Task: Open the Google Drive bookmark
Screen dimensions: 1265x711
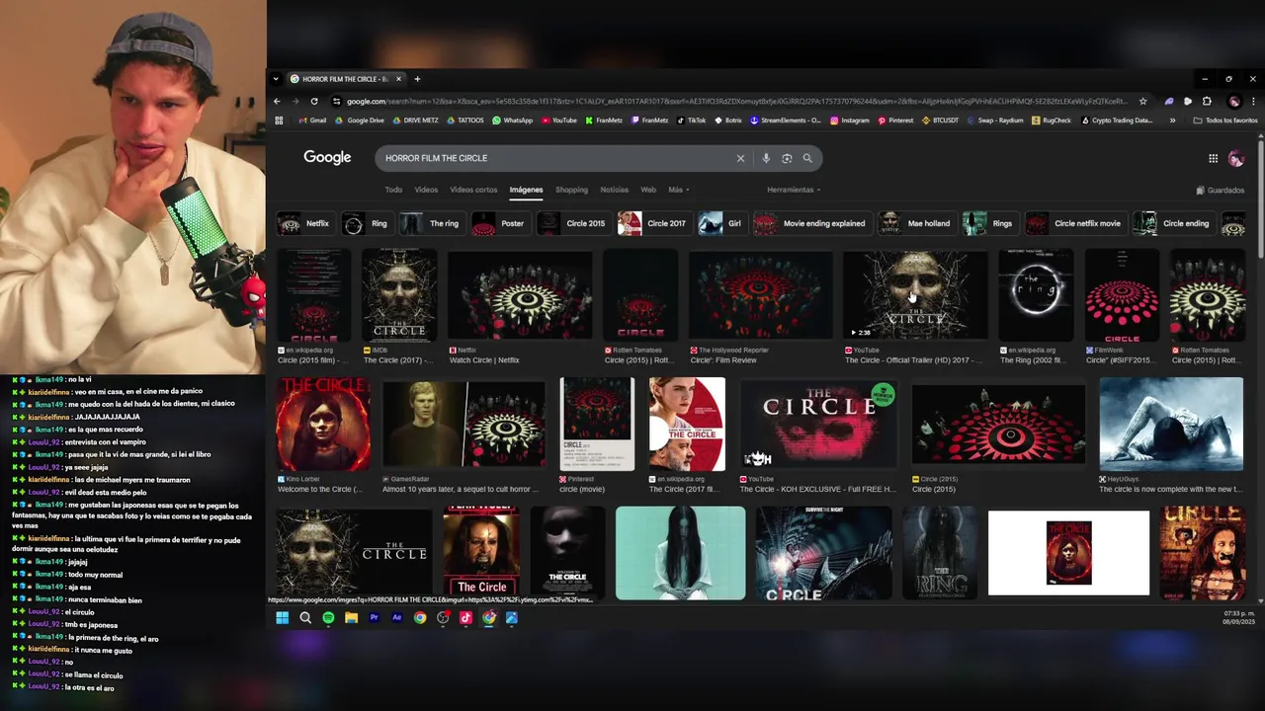Action: point(360,120)
